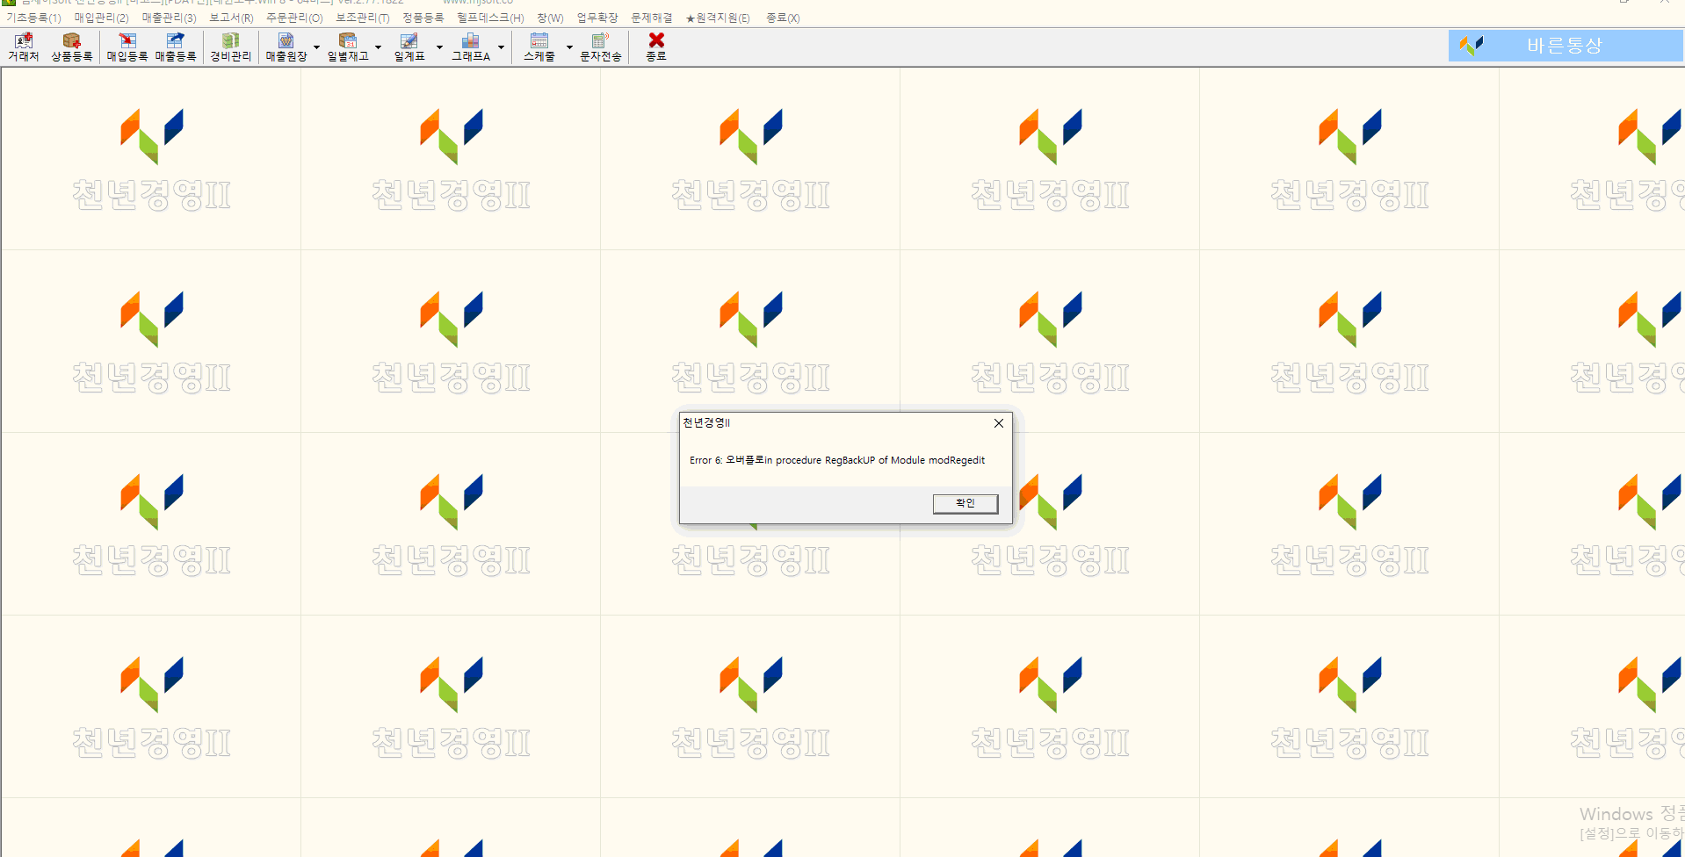Click the 문자전송 SMS icon
1685x857 pixels.
point(601,47)
